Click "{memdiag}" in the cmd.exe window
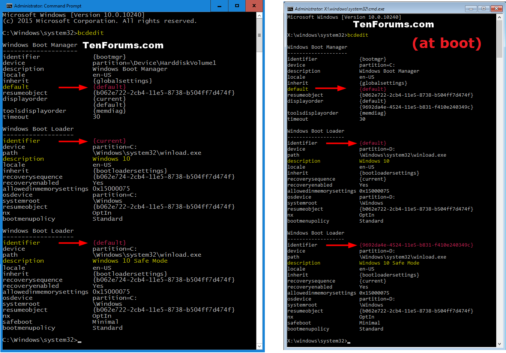This screenshot has width=506, height=353. 373,113
